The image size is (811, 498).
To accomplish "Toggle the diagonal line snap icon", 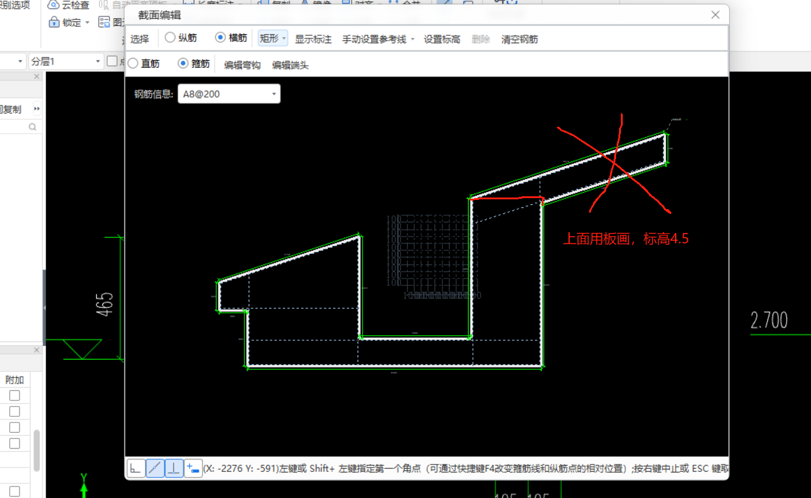I will [x=155, y=469].
